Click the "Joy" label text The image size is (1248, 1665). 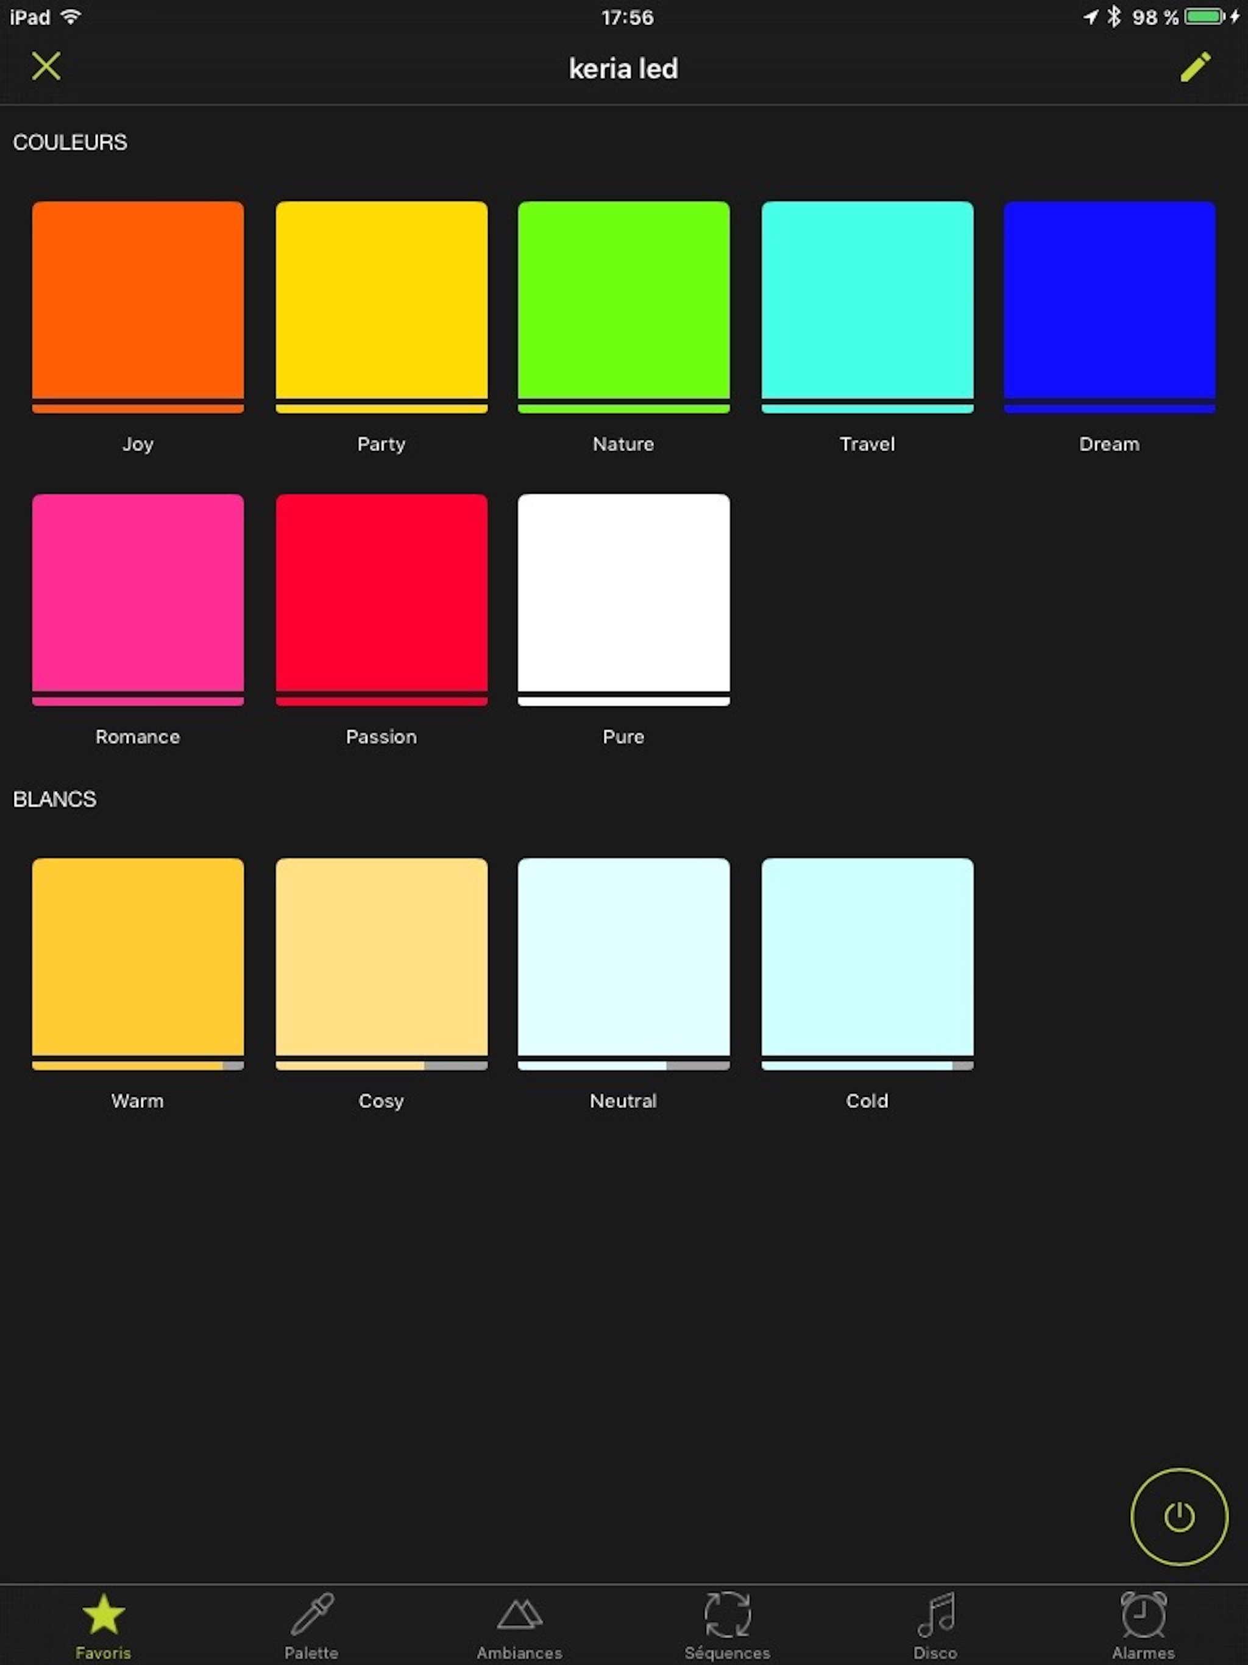[x=138, y=444]
